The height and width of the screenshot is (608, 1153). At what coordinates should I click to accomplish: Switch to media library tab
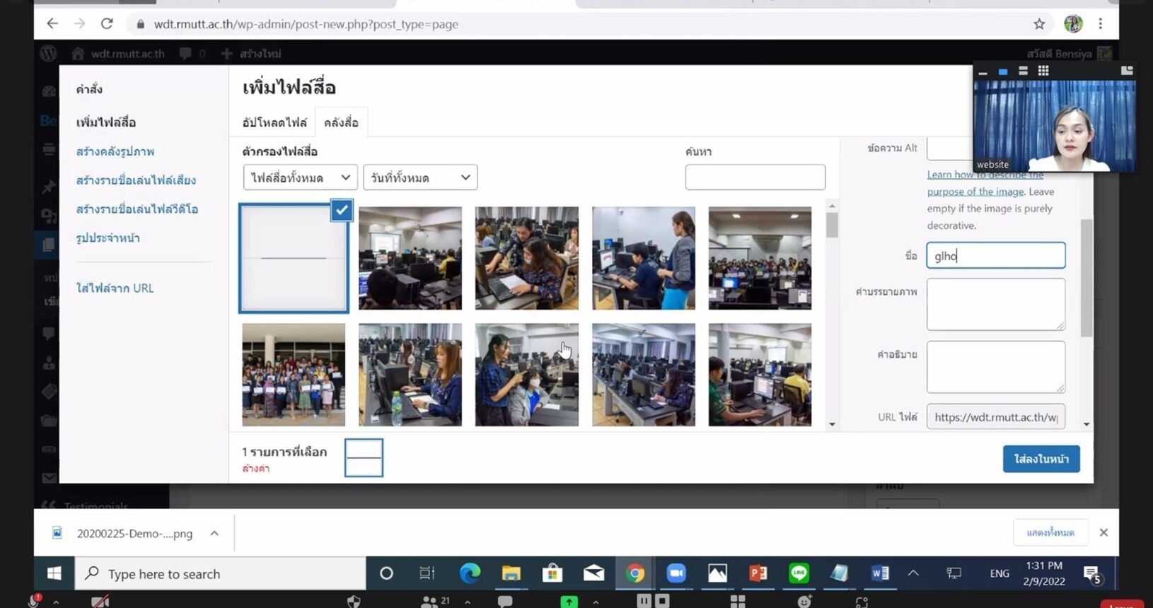coord(341,122)
